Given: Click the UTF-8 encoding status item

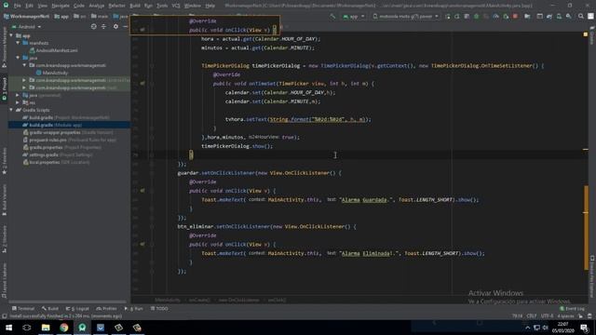Looking at the screenshot, I should pyautogui.click(x=547, y=316).
